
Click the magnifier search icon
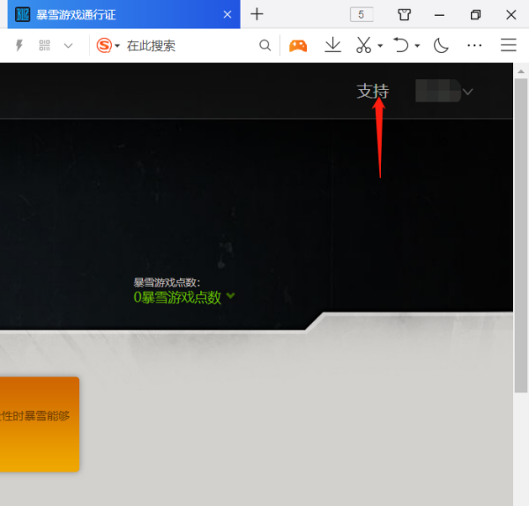pyautogui.click(x=264, y=46)
